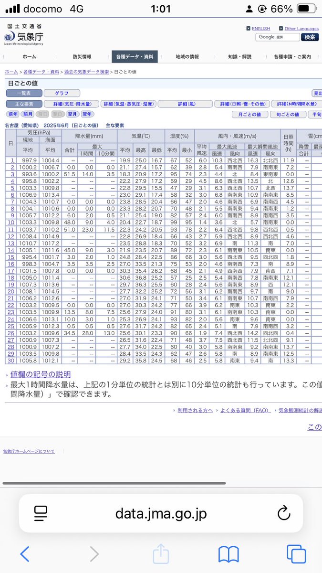Open the Other Languages link
322x573 pixels.
click(x=301, y=29)
